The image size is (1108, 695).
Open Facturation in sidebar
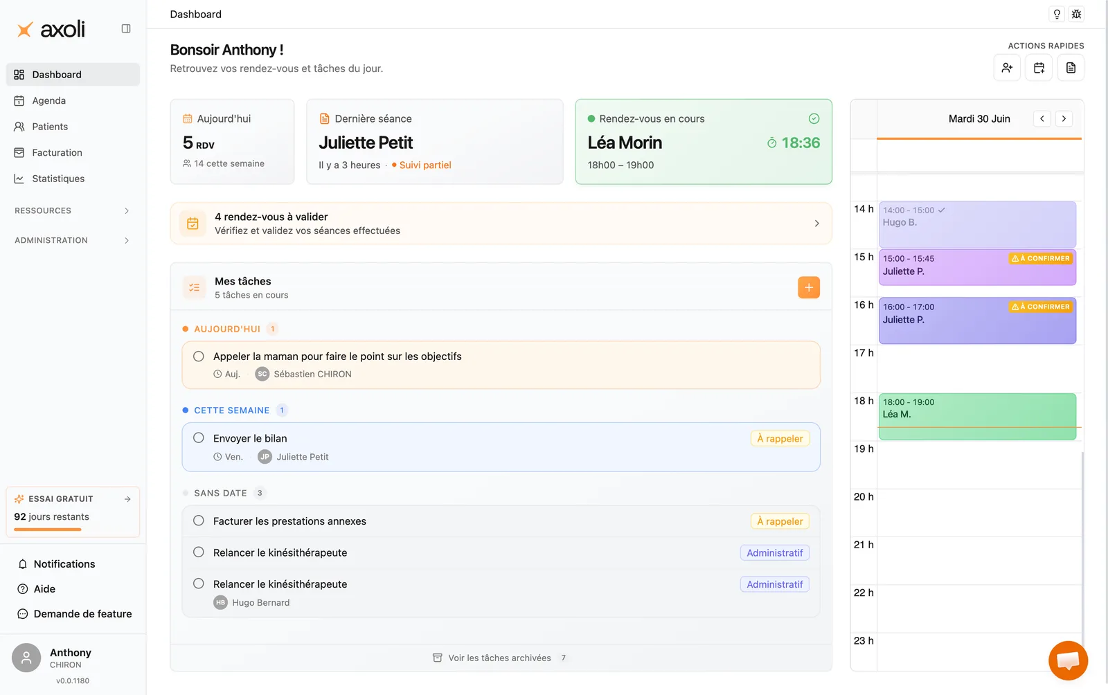(x=73, y=152)
